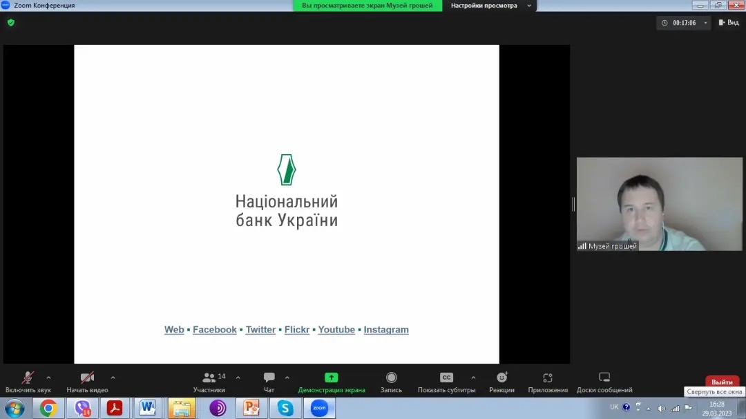Open the Настройки просмотра dropdown

click(490, 6)
